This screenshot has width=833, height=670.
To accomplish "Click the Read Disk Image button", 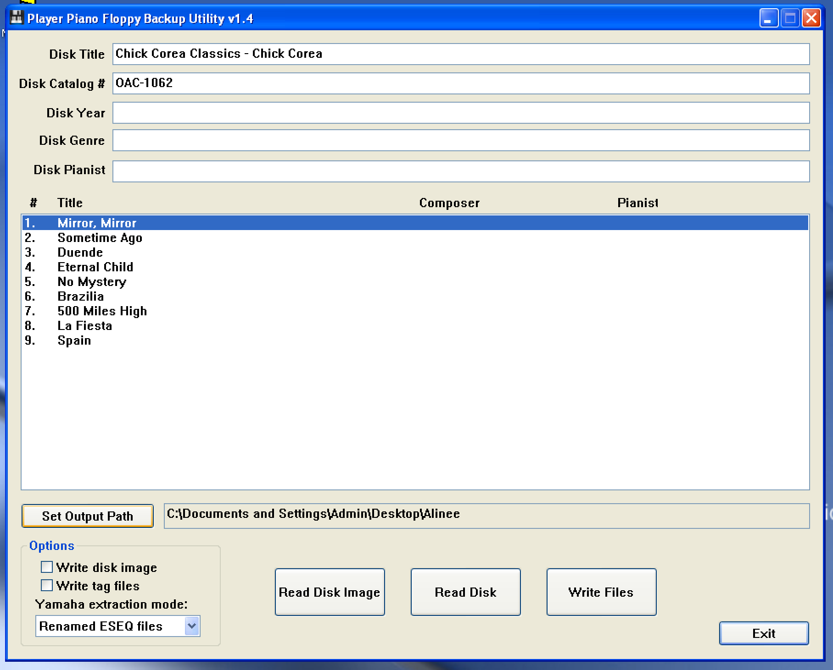I will 330,592.
